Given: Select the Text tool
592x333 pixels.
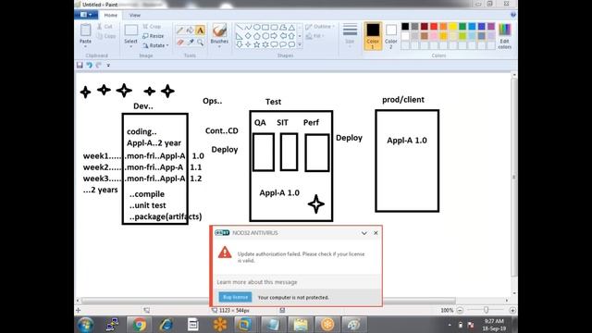Looking at the screenshot, I should pos(200,31).
